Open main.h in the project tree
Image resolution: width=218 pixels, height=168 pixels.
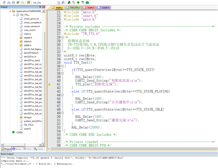coord(27,33)
